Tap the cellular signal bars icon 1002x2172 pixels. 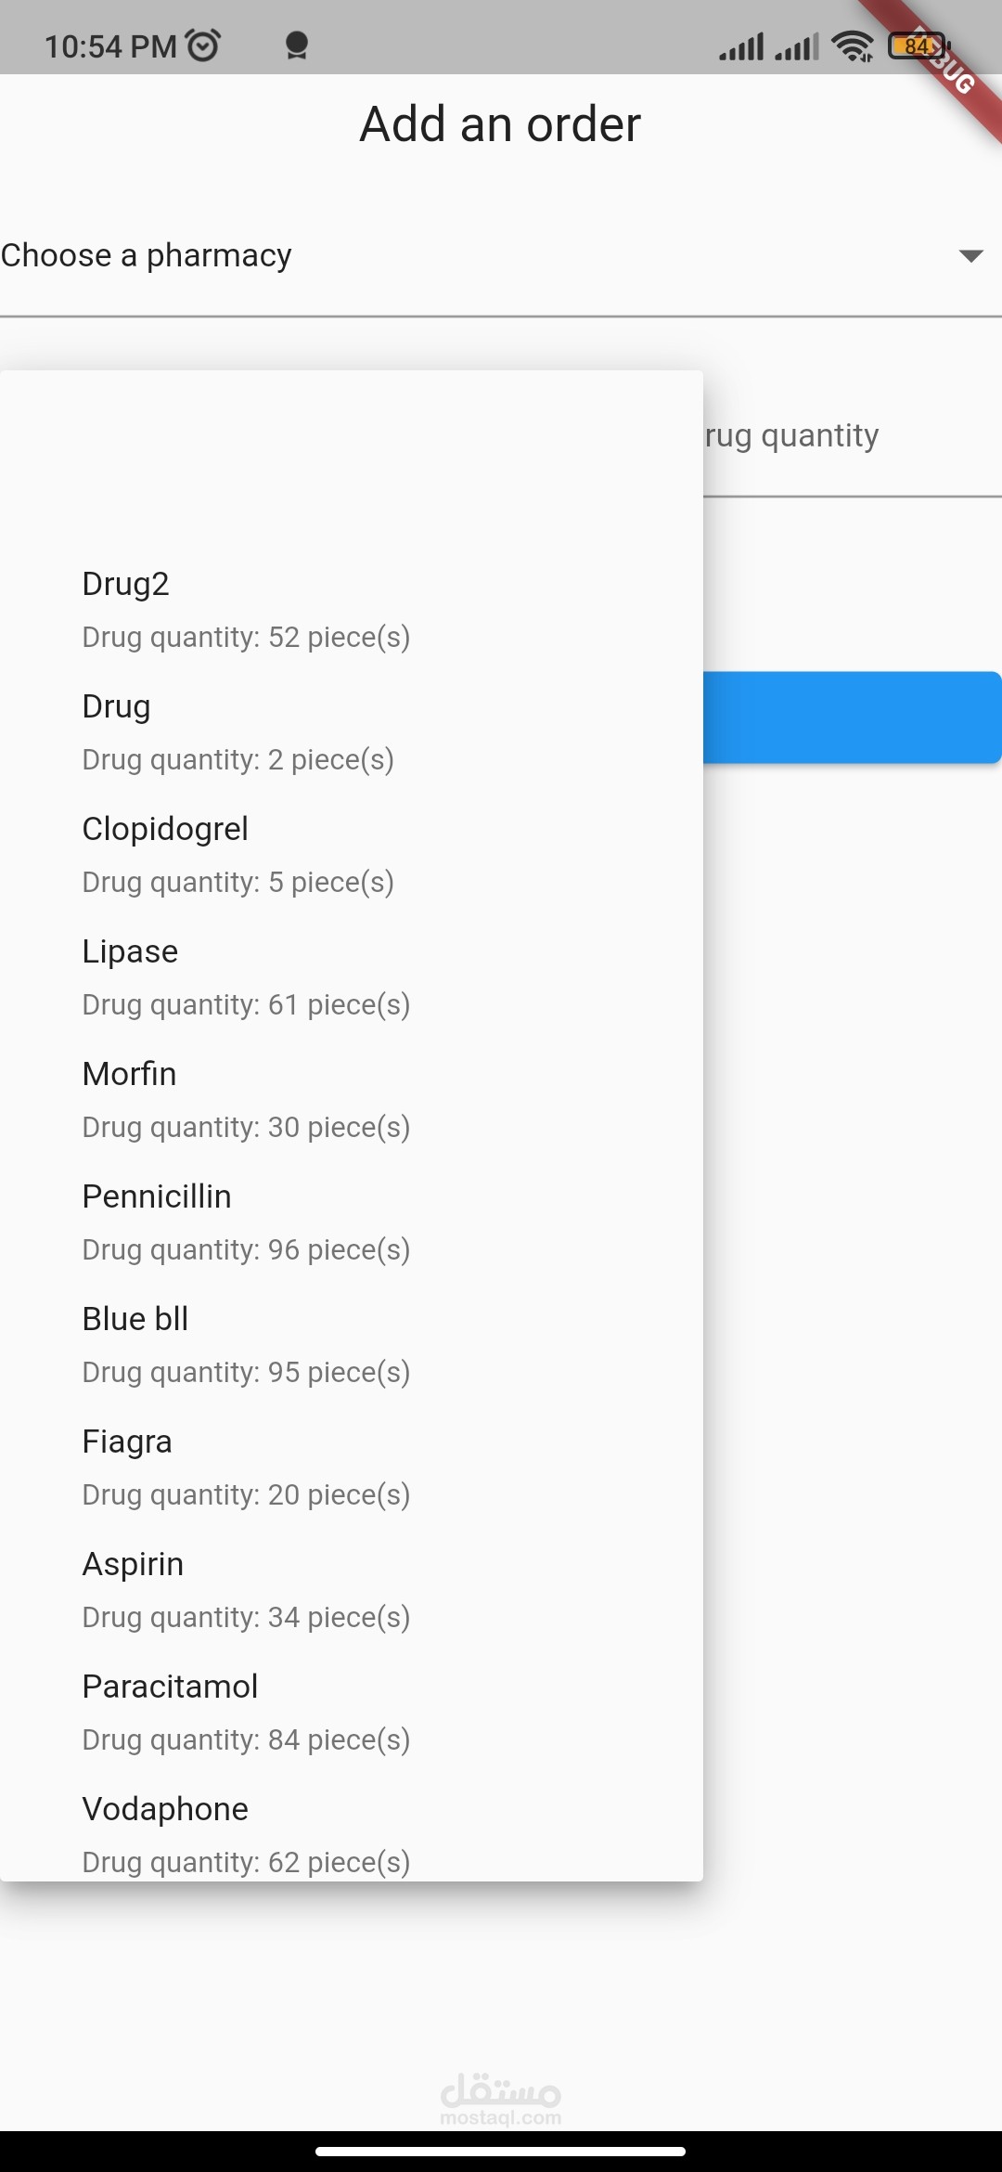pos(741,46)
